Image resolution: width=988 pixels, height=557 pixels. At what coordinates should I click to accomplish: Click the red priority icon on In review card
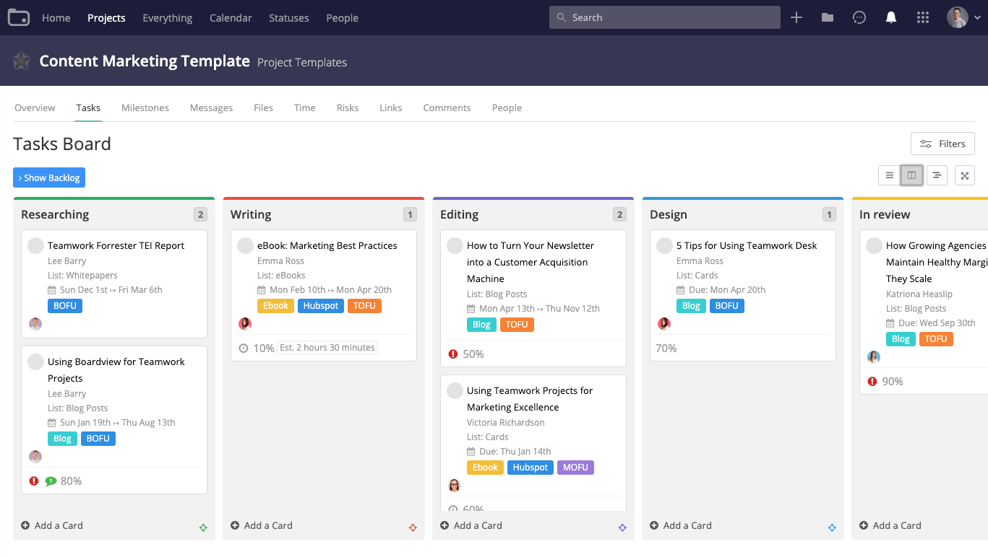(x=872, y=381)
